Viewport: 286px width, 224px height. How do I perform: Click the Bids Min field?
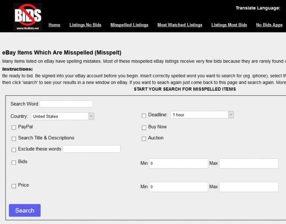click(178, 163)
